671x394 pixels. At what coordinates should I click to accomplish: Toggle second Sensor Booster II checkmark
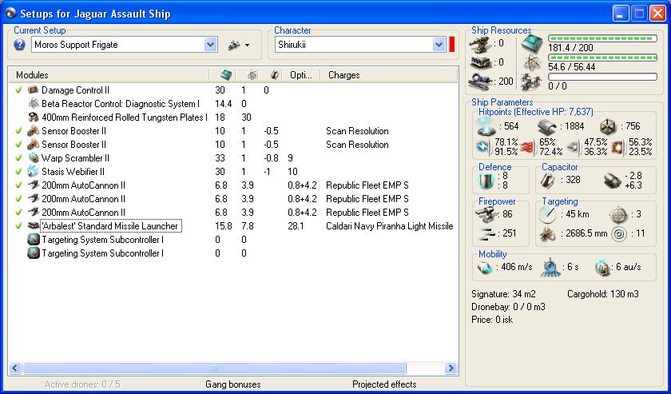[x=18, y=145]
